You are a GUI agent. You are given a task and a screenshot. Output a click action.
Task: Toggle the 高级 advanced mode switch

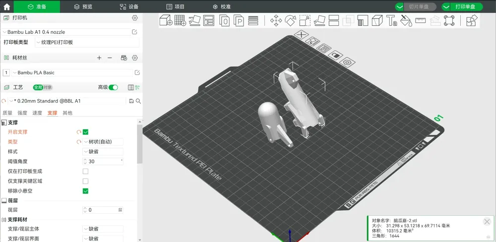coord(113,87)
